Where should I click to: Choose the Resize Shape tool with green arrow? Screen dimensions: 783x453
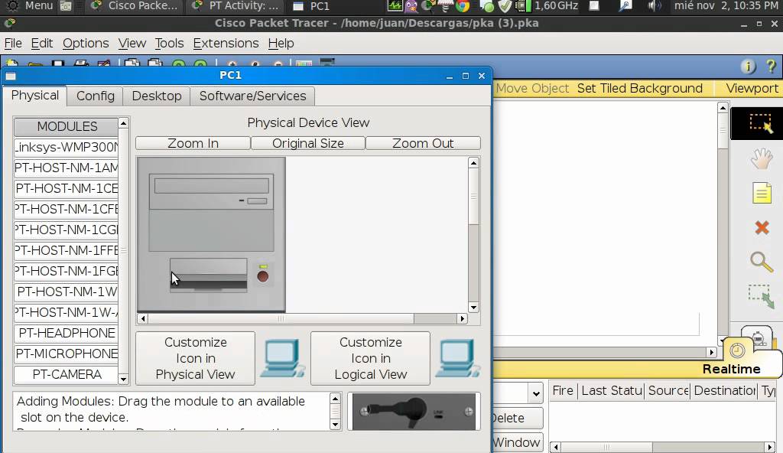[x=762, y=296]
